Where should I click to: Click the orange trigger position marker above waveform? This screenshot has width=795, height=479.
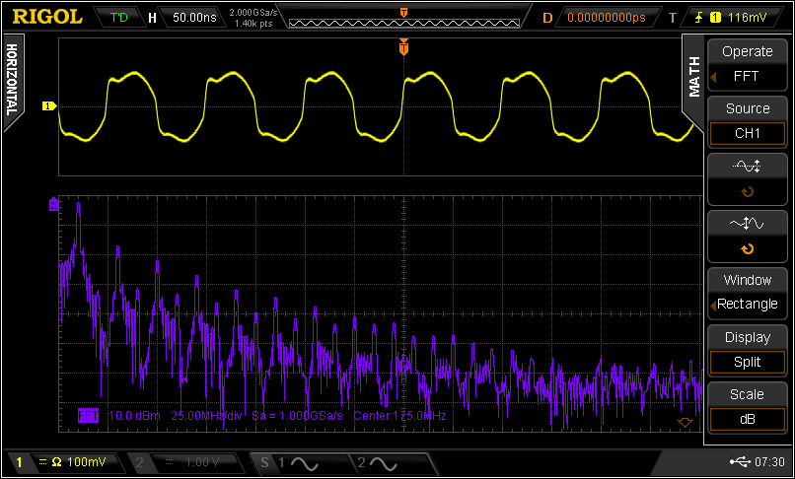click(x=403, y=47)
